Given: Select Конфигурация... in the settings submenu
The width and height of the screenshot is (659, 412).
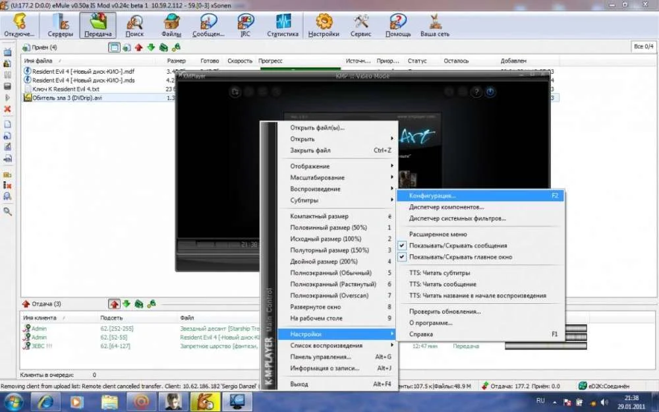Looking at the screenshot, I should 432,196.
